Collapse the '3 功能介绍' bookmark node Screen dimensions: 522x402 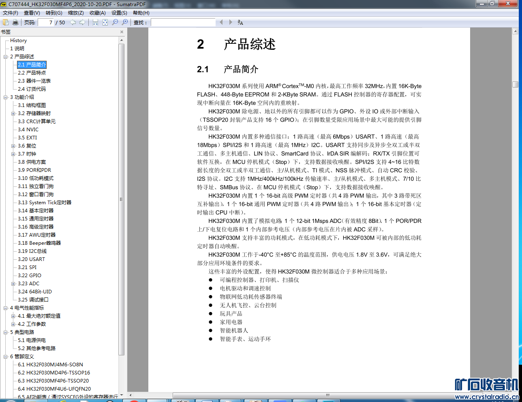coord(6,97)
